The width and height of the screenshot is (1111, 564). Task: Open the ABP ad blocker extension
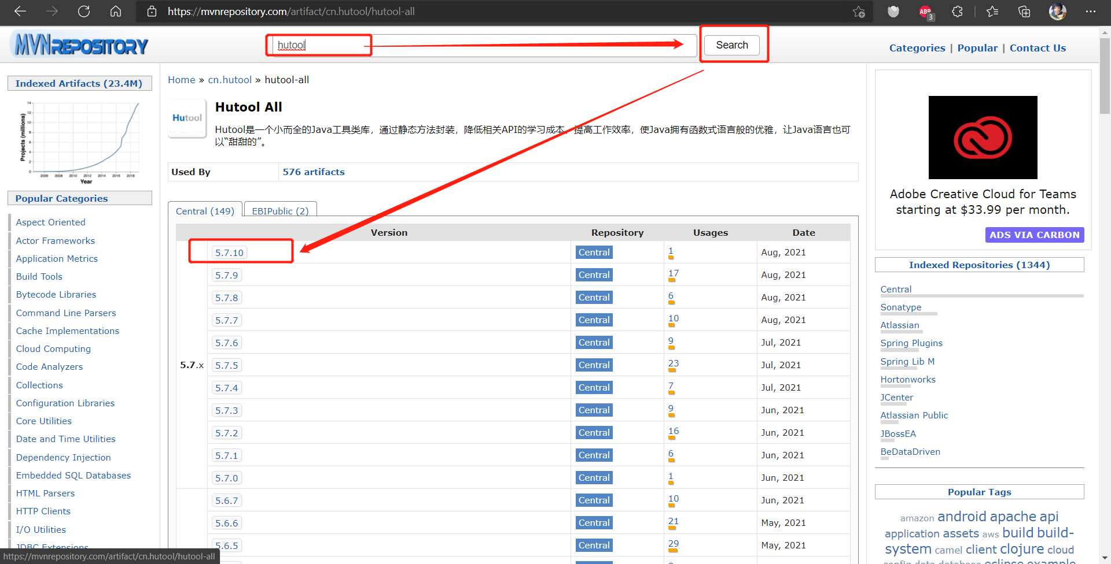(925, 12)
